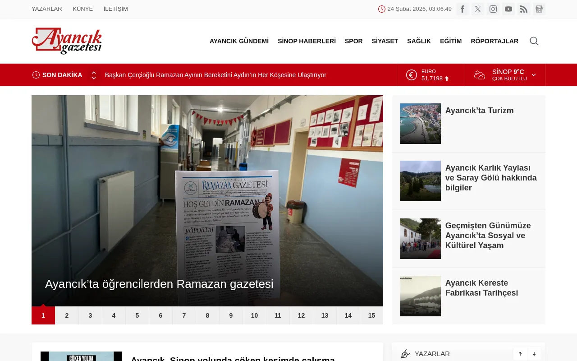Click the search magnifier icon
The height and width of the screenshot is (361, 577).
click(534, 41)
